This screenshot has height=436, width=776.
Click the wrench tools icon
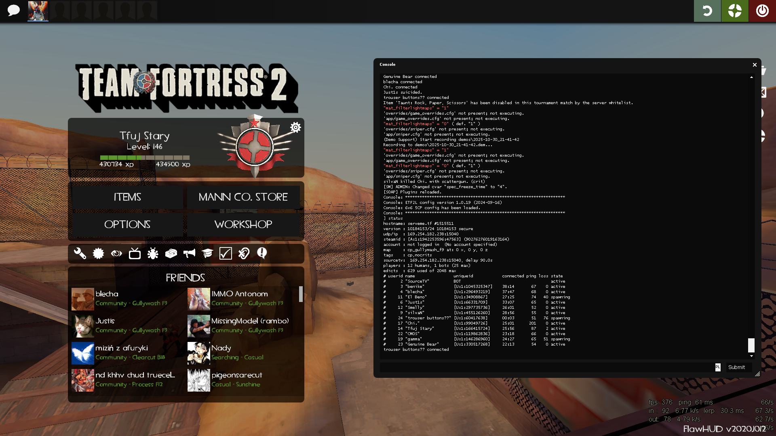point(80,254)
